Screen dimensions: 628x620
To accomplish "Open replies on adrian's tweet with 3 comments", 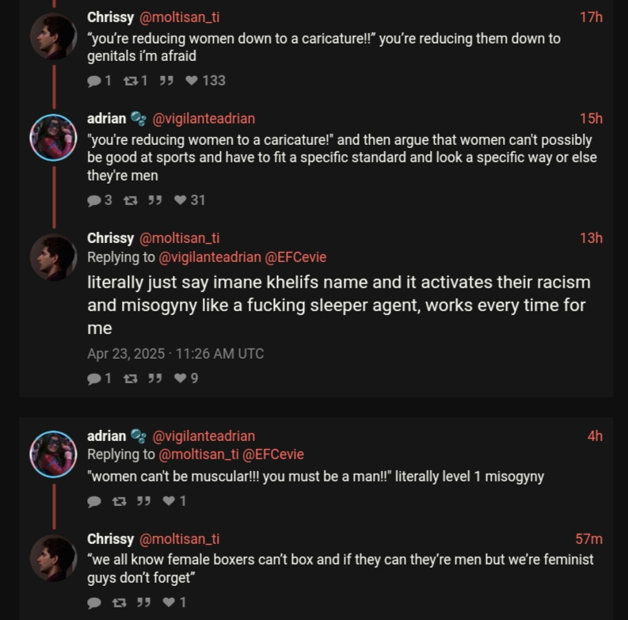I will point(96,200).
